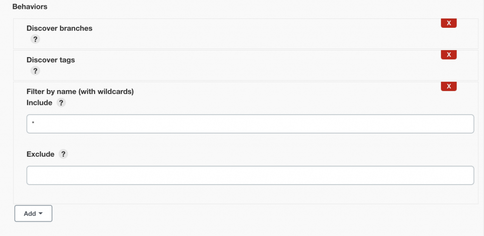Focus the empty Exclude input field

[250, 175]
